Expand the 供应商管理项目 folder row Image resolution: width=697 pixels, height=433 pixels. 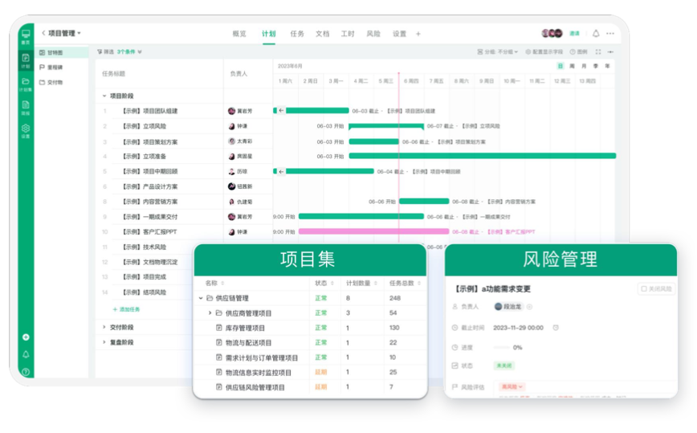(x=210, y=312)
